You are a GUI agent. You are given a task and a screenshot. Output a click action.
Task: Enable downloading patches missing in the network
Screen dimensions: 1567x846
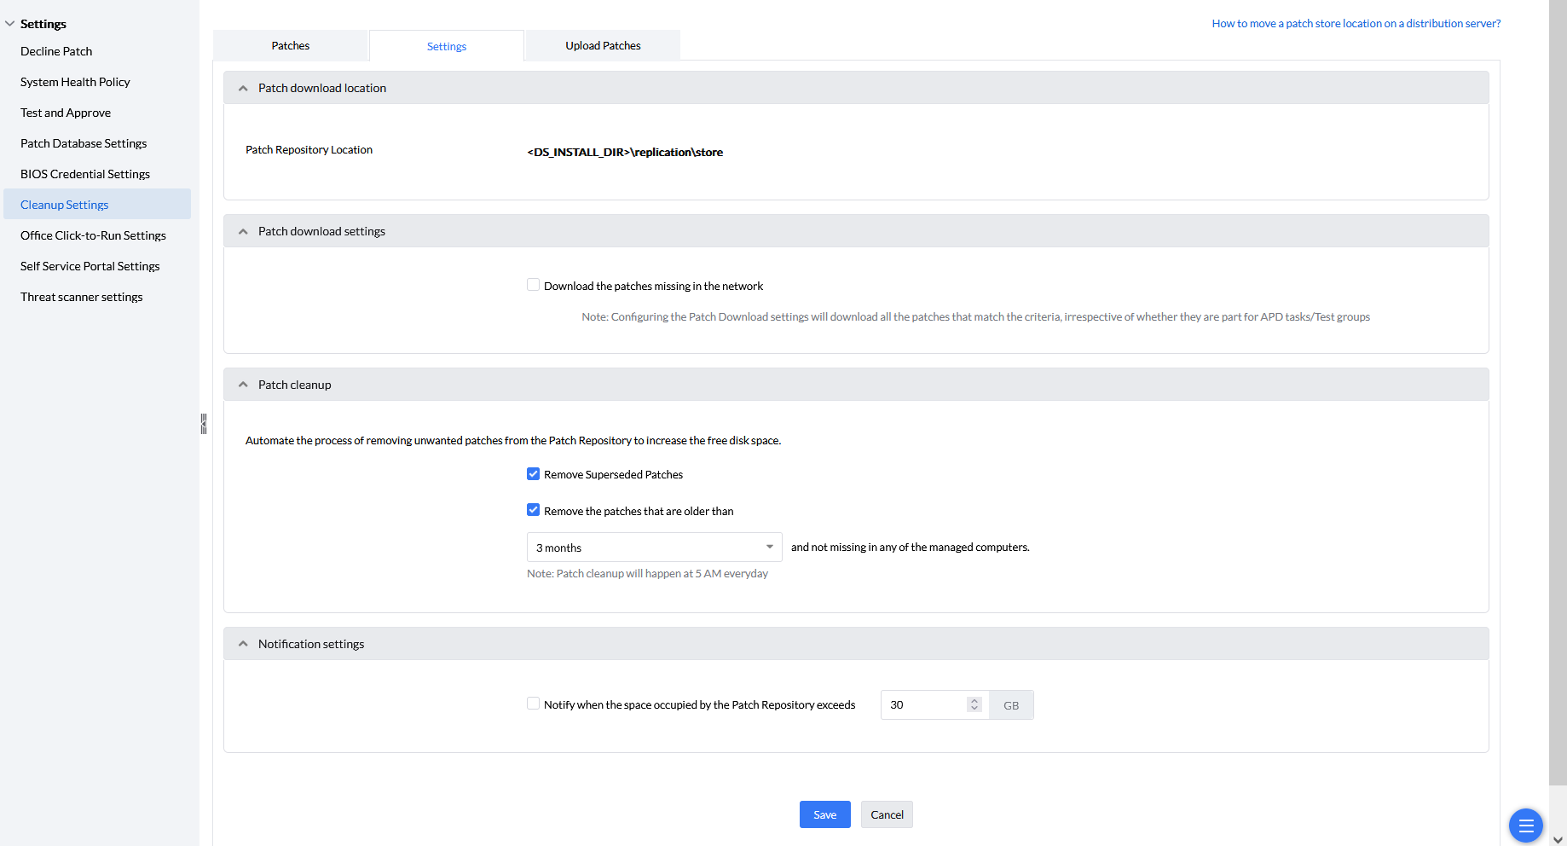pos(533,284)
